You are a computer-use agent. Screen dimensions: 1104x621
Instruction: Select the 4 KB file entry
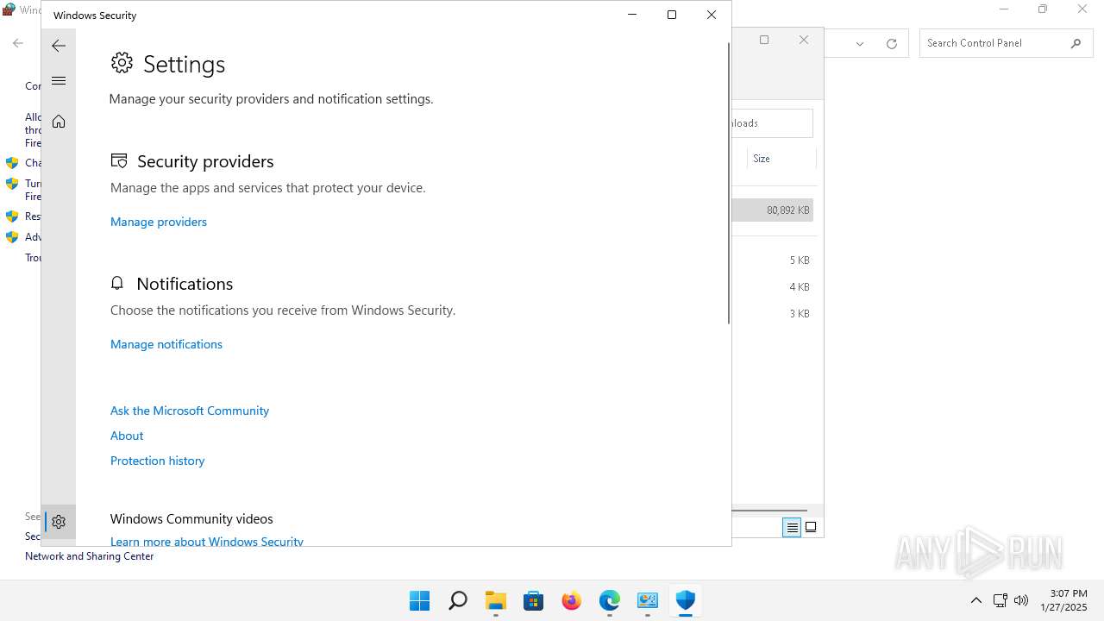(x=773, y=287)
